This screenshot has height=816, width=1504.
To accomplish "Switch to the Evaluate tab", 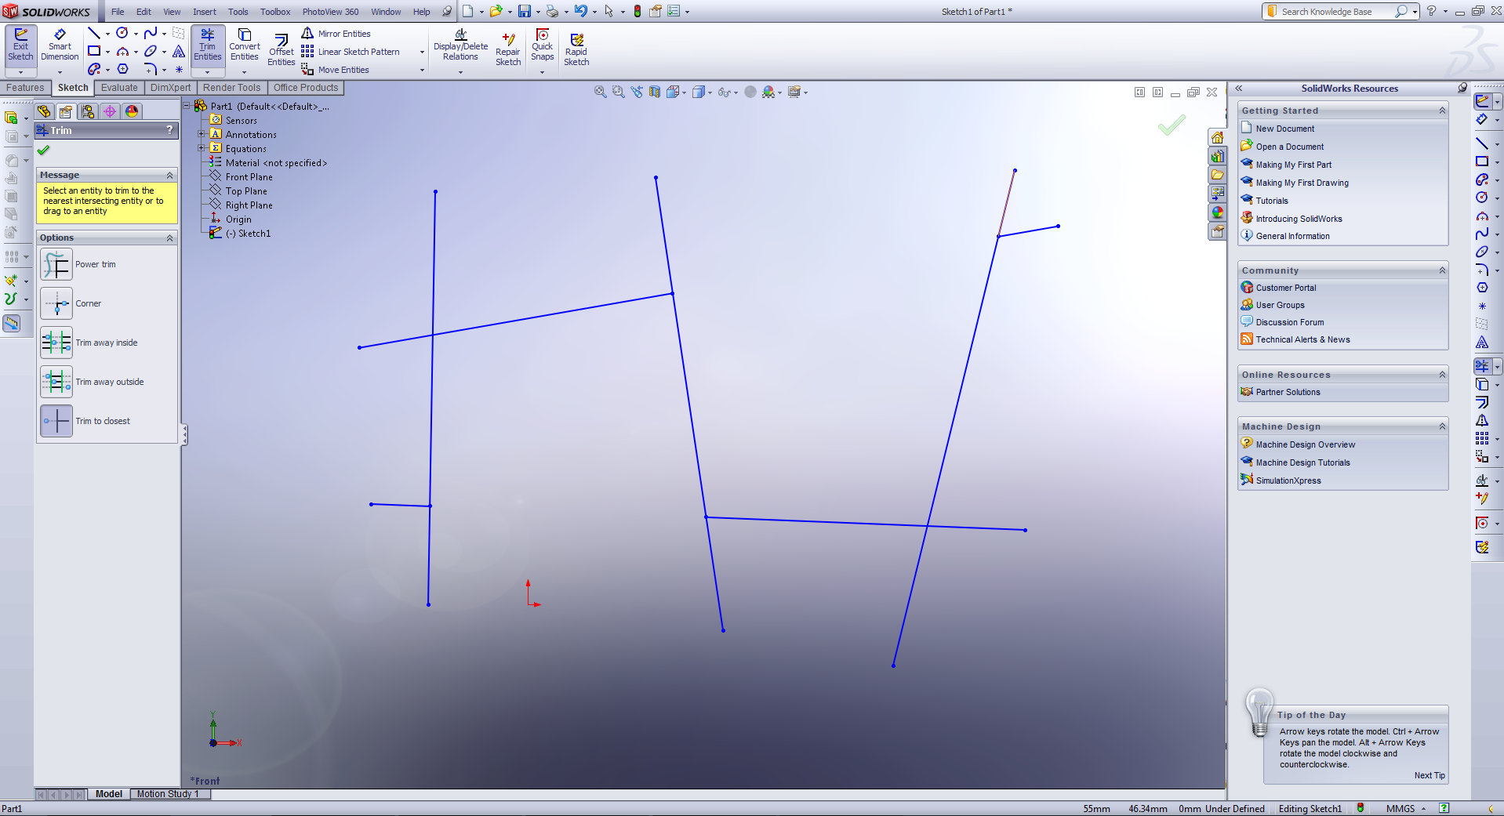I will [x=119, y=88].
